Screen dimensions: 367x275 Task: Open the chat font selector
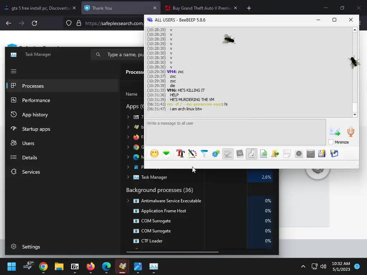pyautogui.click(x=181, y=154)
